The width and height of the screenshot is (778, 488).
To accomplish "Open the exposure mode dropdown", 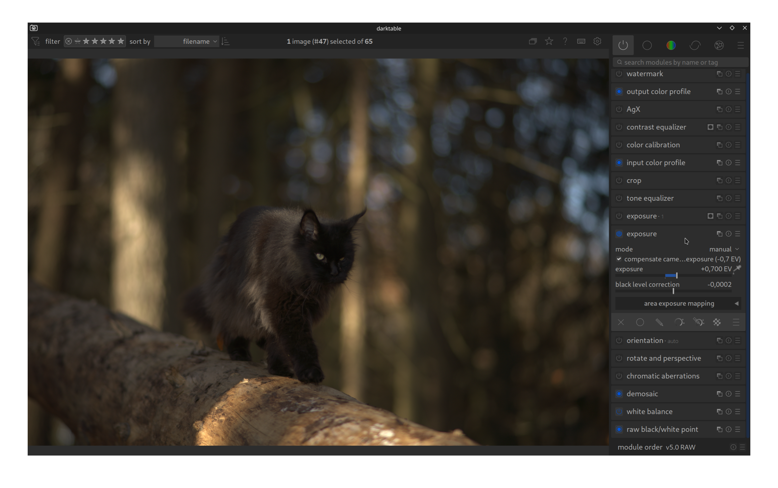I will pyautogui.click(x=724, y=249).
